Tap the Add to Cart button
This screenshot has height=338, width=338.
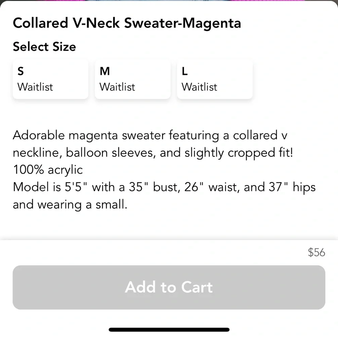169,287
